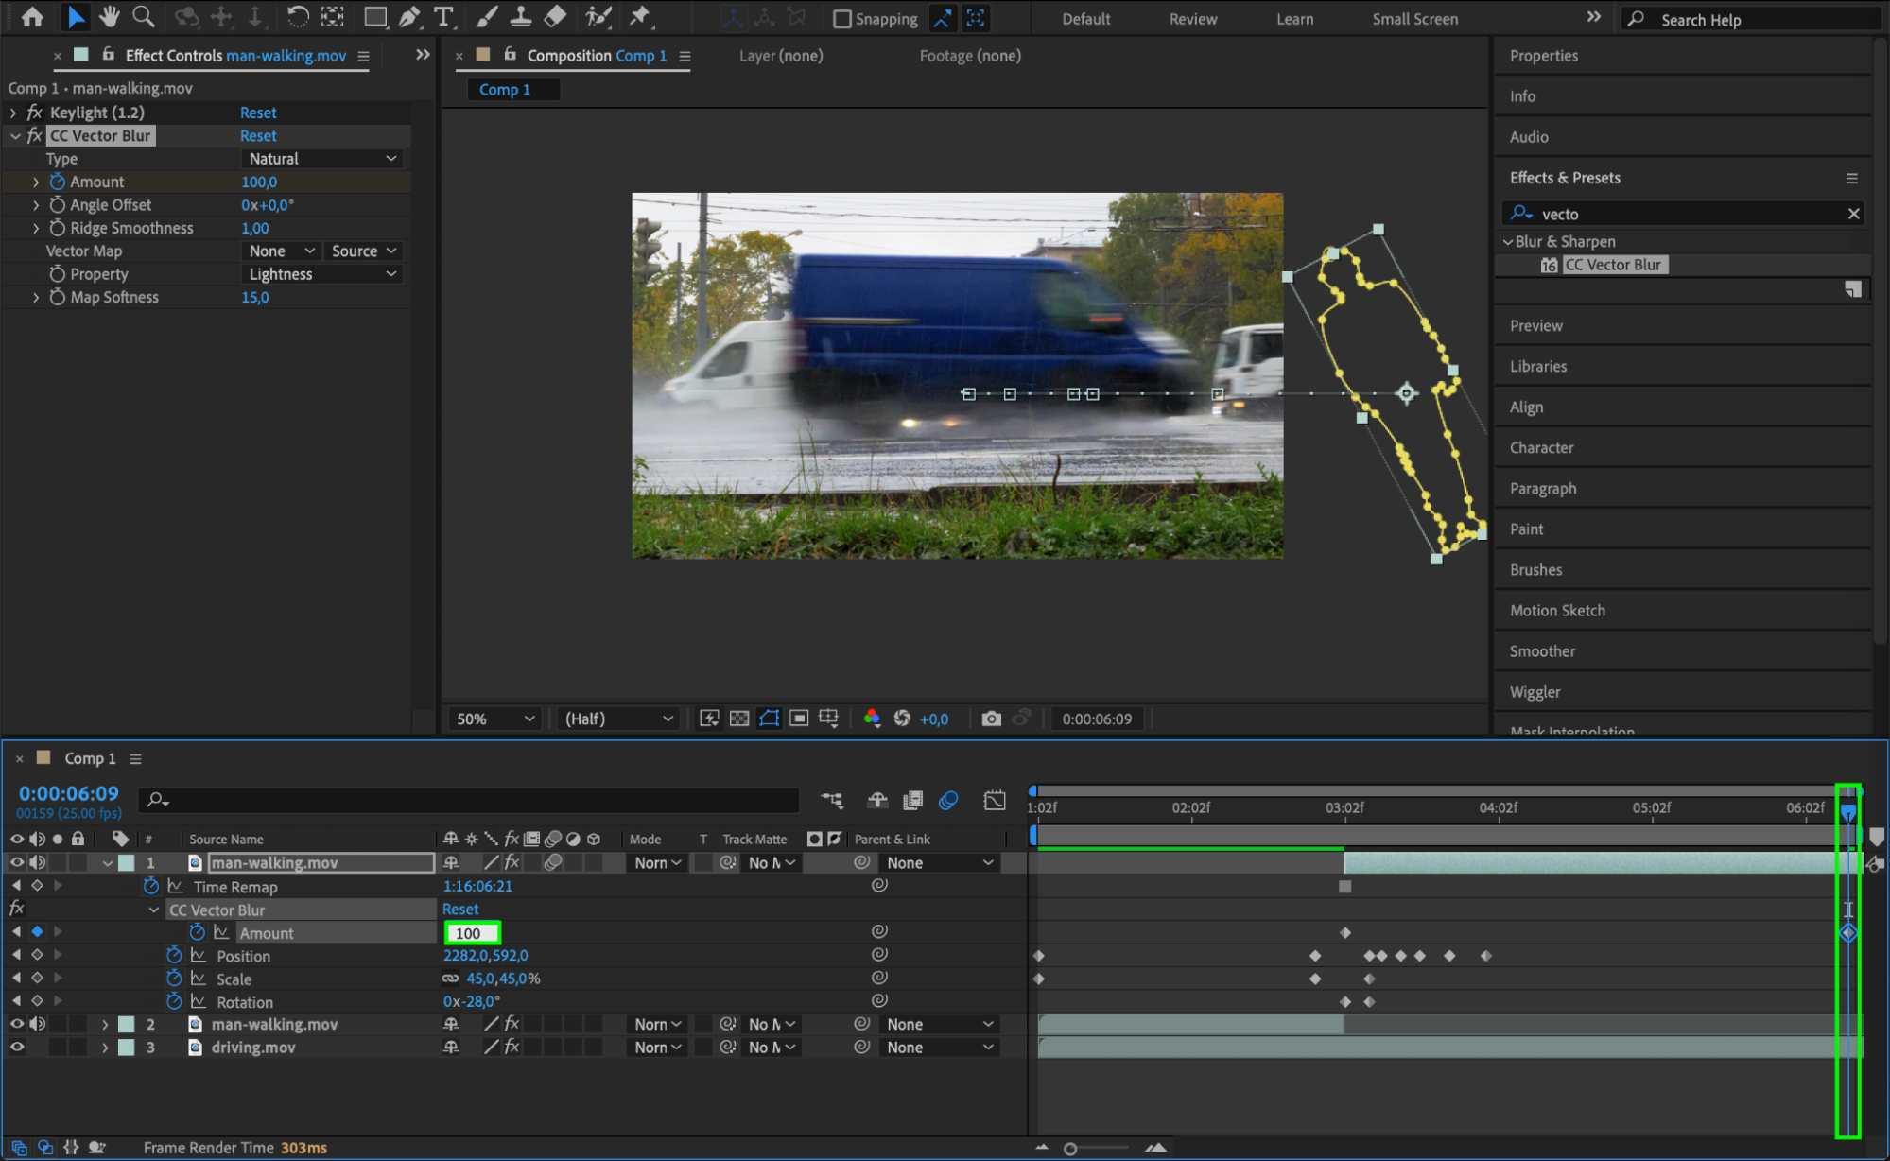This screenshot has height=1161, width=1890.
Task: Select the Hand tool in toolbar
Action: (x=109, y=16)
